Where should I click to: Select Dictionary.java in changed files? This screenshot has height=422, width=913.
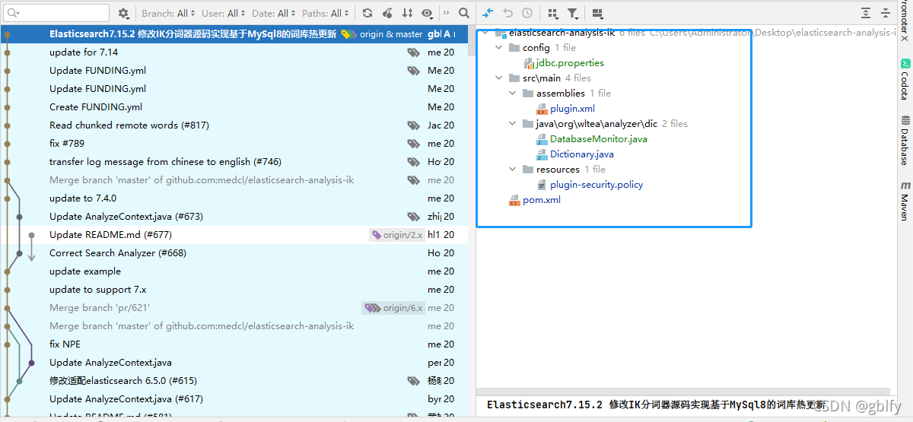(x=582, y=154)
